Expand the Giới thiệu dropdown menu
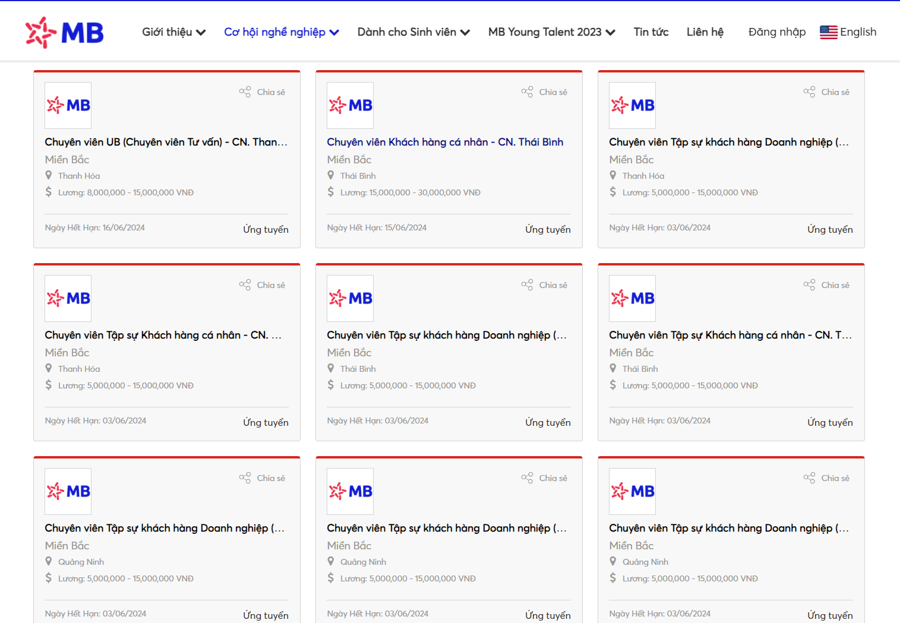Viewport: 900px width, 623px height. pyautogui.click(x=174, y=32)
